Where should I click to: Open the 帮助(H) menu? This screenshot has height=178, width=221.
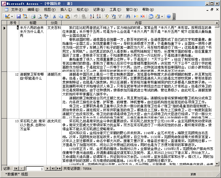(148, 10)
